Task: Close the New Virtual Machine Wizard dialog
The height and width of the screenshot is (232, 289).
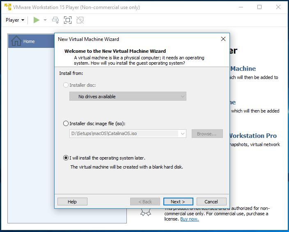Action: point(223,39)
